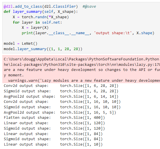The width and height of the screenshot is (160, 149).
Task: Click the AvgPool2d output line [1, 16, 5, 5]
Action: 60,113
